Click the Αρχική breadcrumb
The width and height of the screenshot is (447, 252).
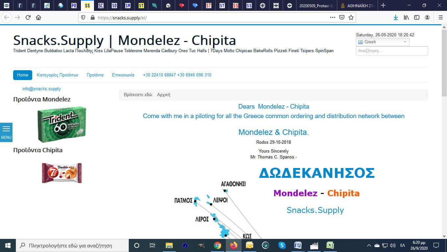tap(164, 95)
